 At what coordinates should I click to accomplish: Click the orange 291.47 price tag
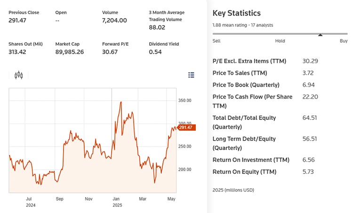(186, 127)
